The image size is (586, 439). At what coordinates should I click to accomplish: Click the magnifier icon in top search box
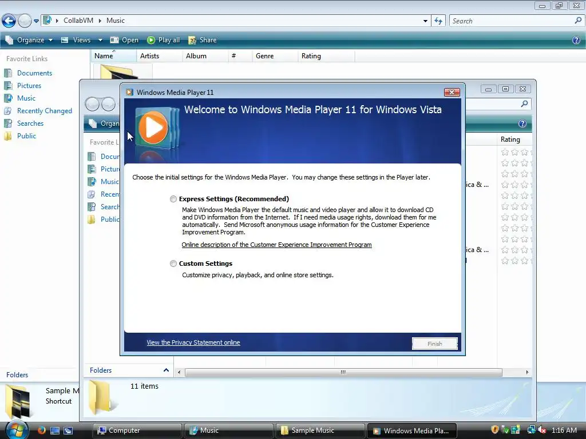click(x=578, y=21)
